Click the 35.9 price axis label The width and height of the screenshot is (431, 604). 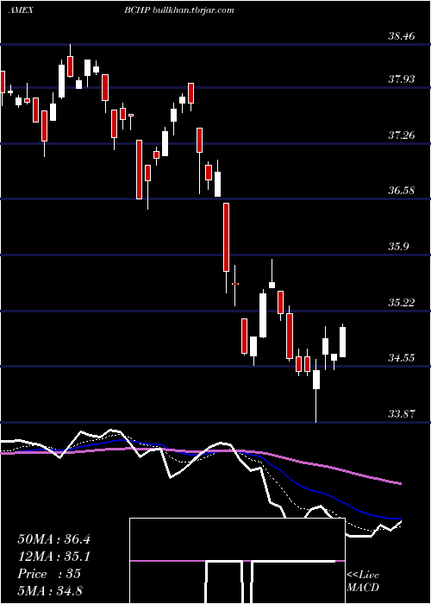[x=398, y=247]
